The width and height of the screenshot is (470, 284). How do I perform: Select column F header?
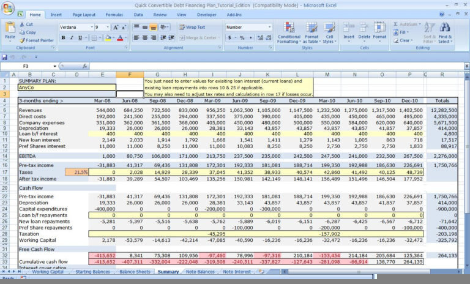pos(130,75)
